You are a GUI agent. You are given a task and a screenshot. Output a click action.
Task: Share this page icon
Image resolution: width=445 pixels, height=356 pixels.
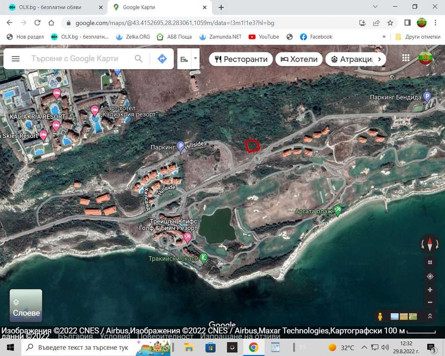(x=376, y=23)
